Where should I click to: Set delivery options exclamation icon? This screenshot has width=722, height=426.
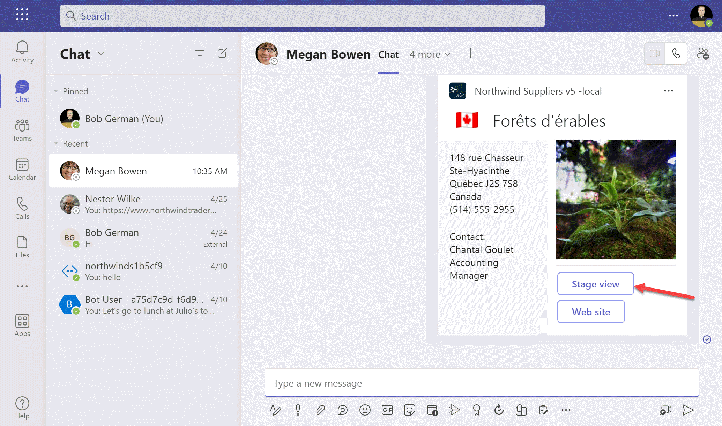[298, 410]
